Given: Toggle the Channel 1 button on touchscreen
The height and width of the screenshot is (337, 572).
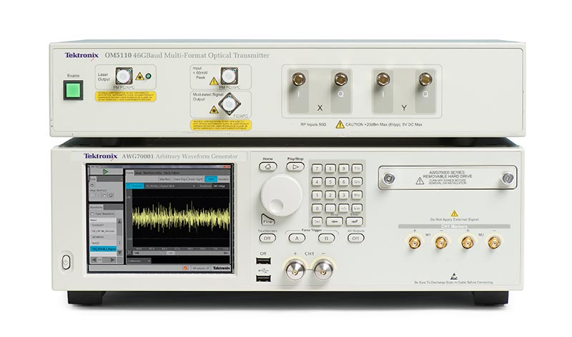Looking at the screenshot, I should click(x=135, y=186).
